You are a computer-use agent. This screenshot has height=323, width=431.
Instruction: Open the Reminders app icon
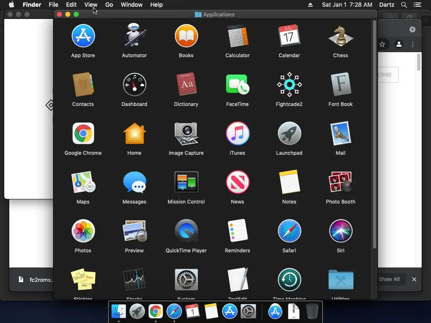tap(237, 231)
